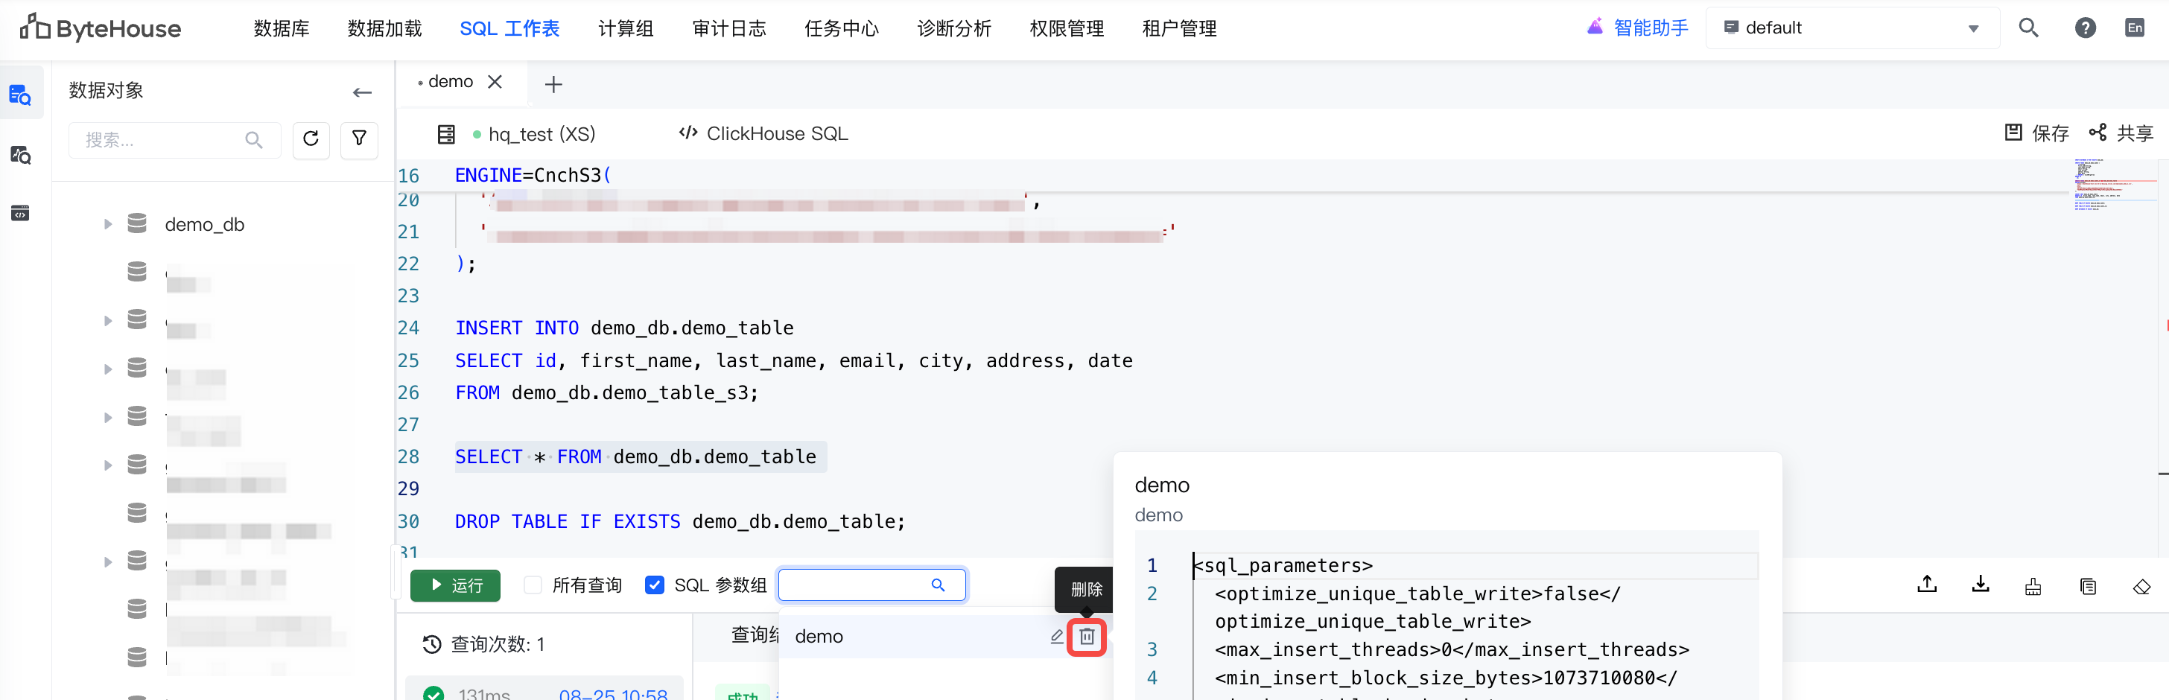Open the help question mark icon
The width and height of the screenshot is (2169, 700).
point(2085,28)
